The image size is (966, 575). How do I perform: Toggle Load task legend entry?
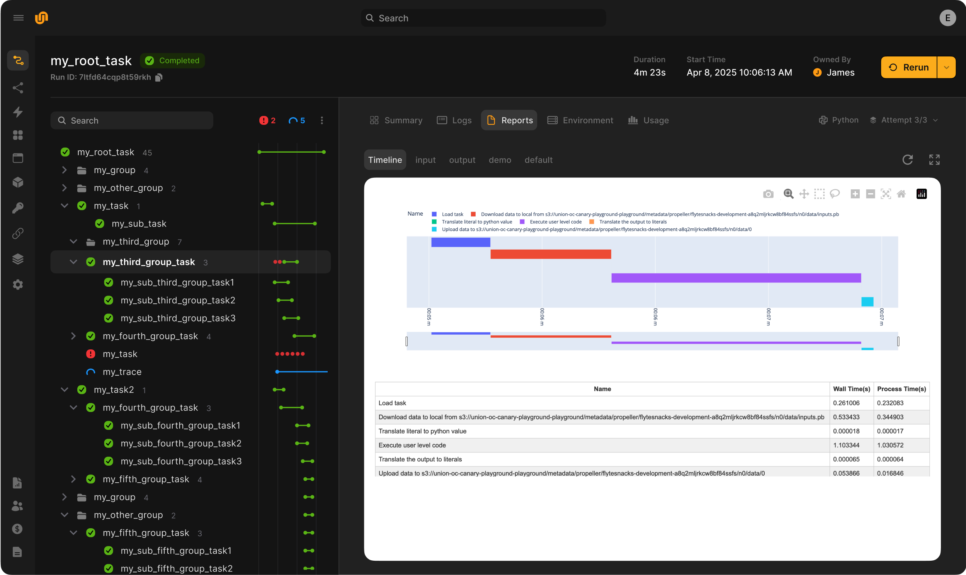click(x=452, y=214)
